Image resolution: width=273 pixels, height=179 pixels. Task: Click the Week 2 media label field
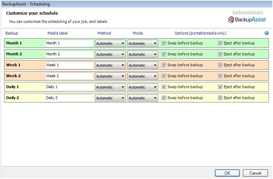tap(69, 76)
